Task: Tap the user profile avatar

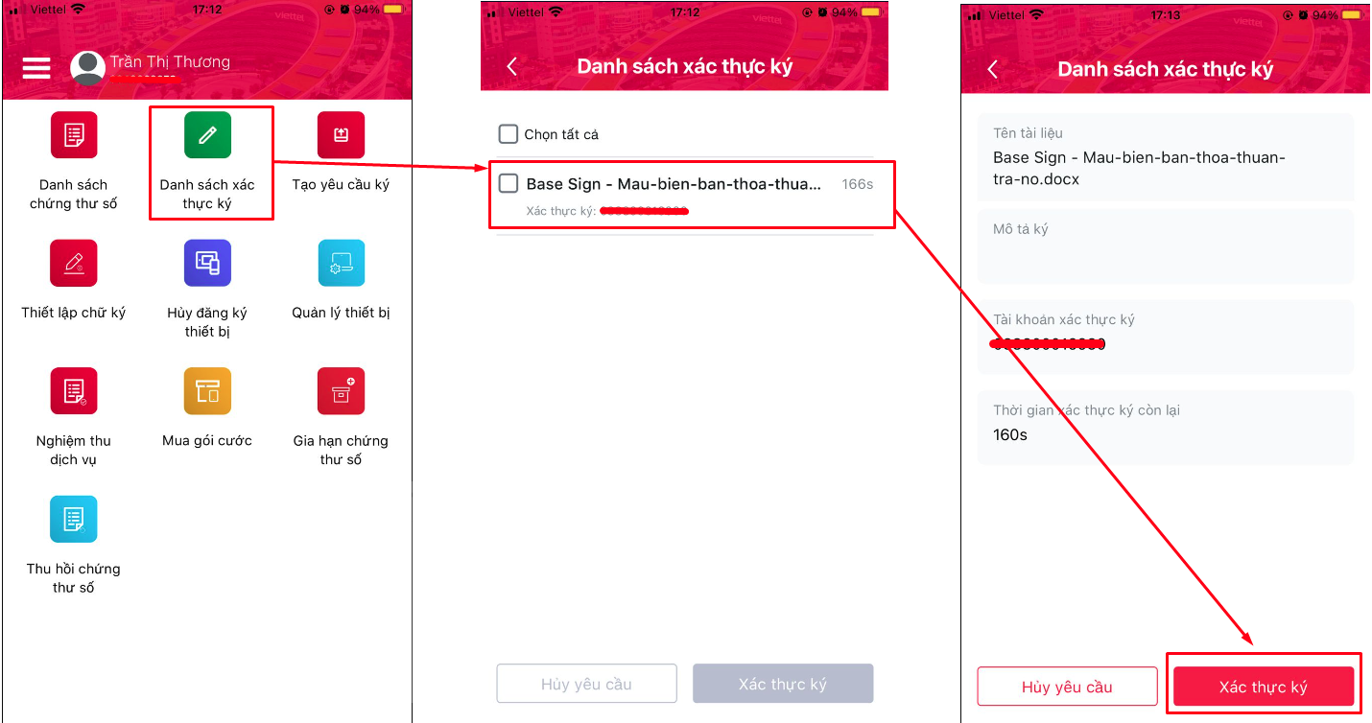Action: click(x=87, y=68)
